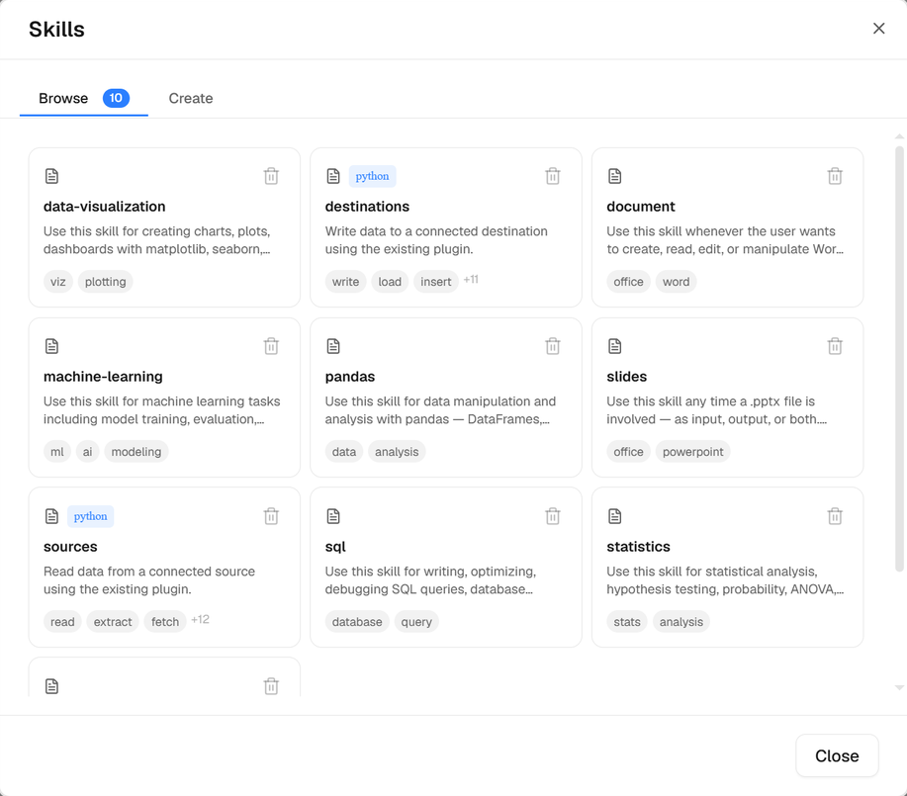Expand the +11 more tags on destinations

tap(471, 280)
